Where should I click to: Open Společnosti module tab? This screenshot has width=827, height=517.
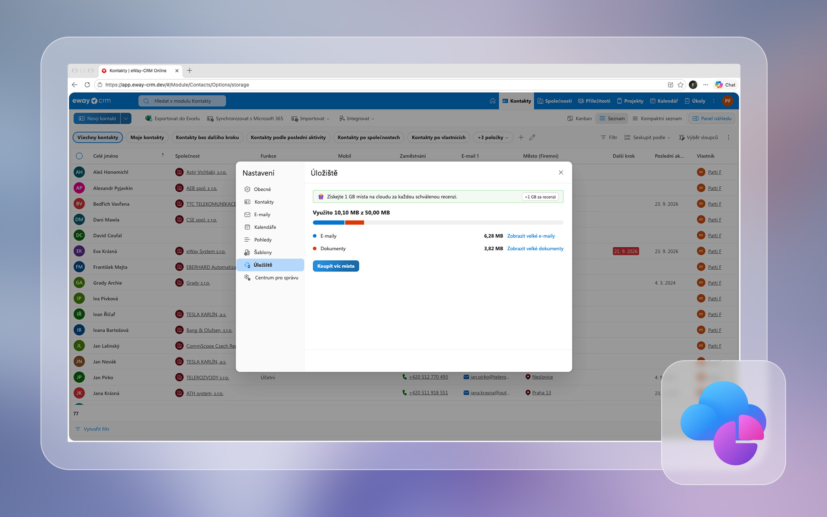pyautogui.click(x=554, y=101)
